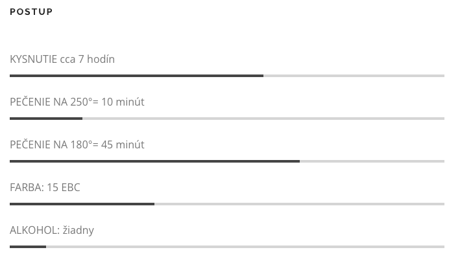Click the 'PEČENIE NA 180°' label text

tap(51, 144)
